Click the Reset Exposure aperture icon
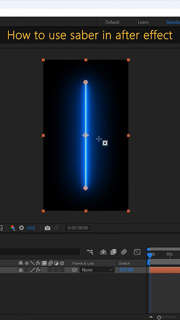The height and width of the screenshot is (320, 180). point(21,228)
